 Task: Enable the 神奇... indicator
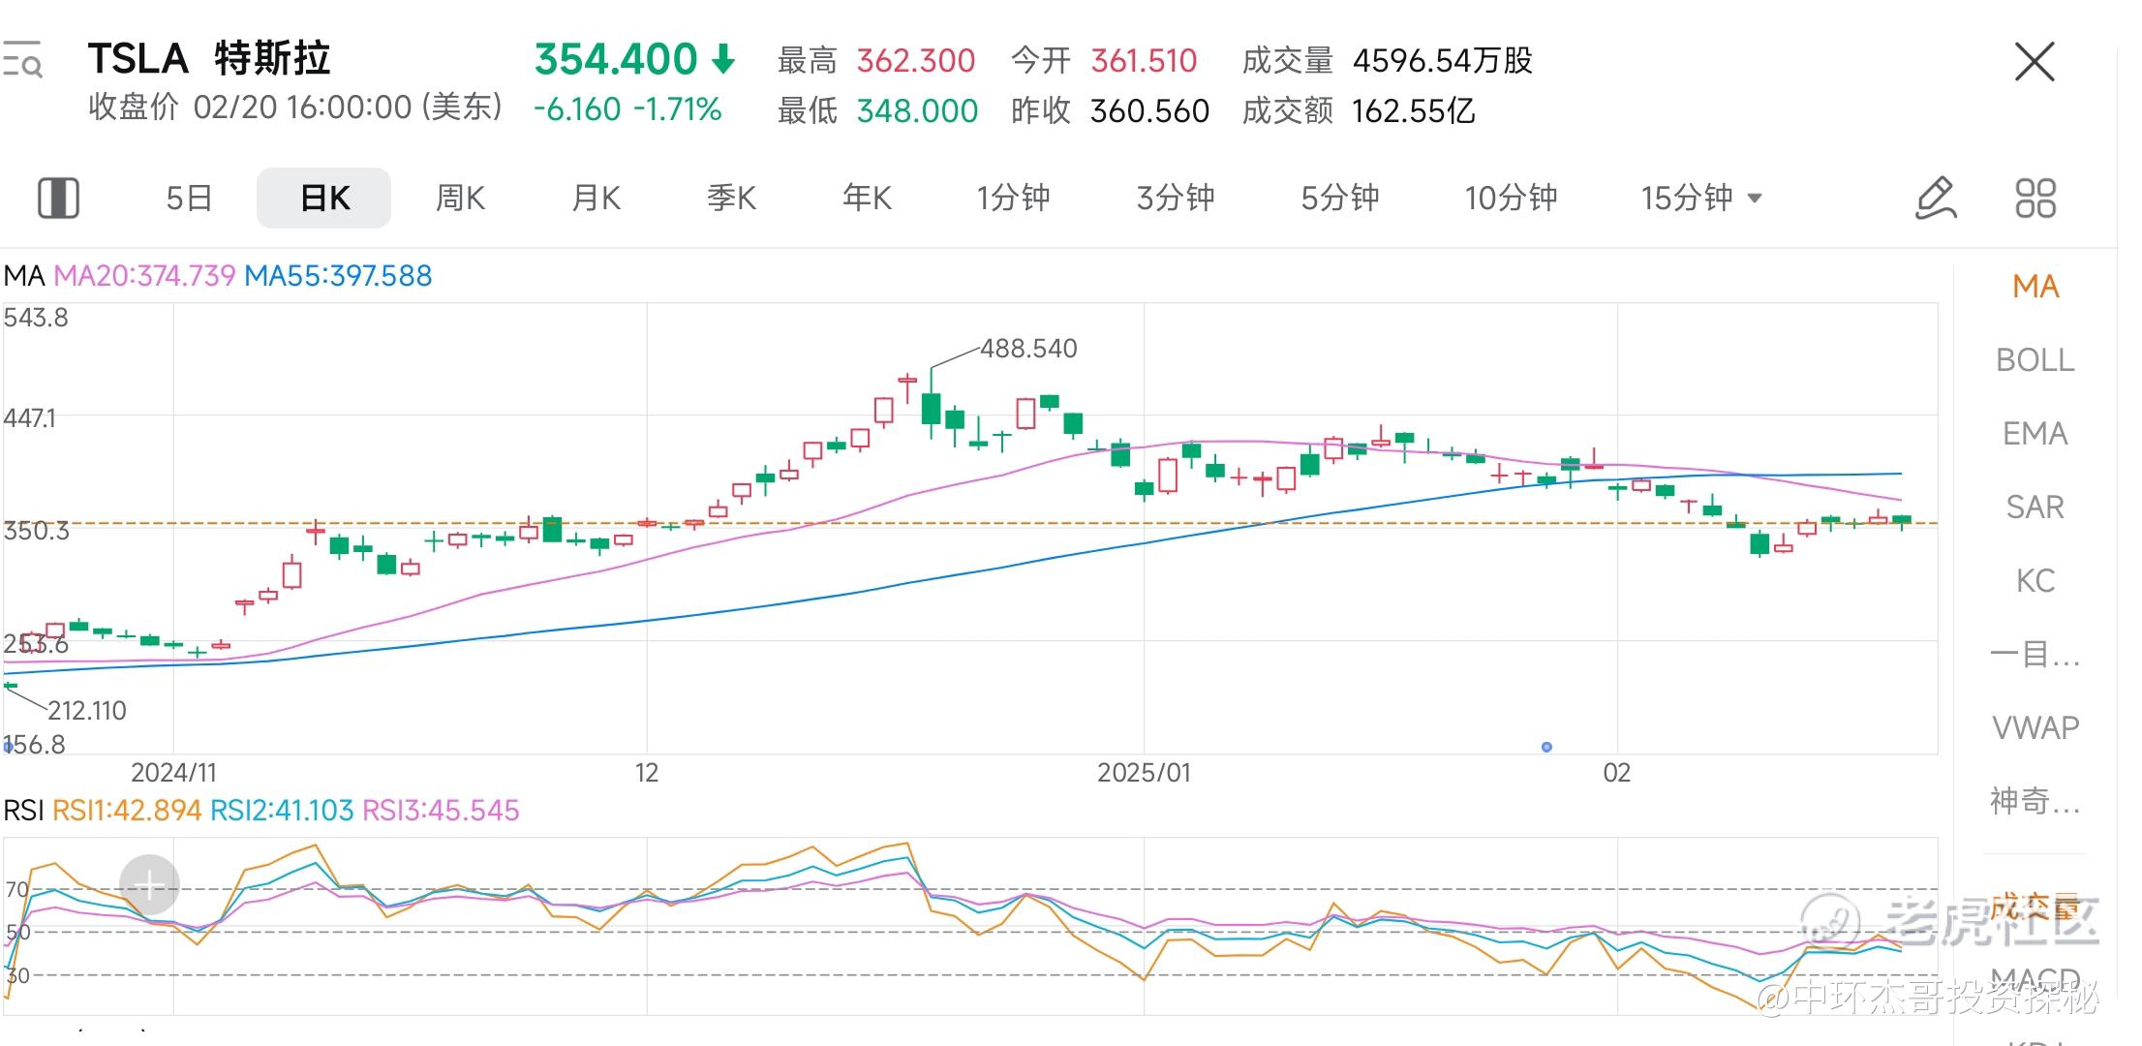tap(2035, 802)
